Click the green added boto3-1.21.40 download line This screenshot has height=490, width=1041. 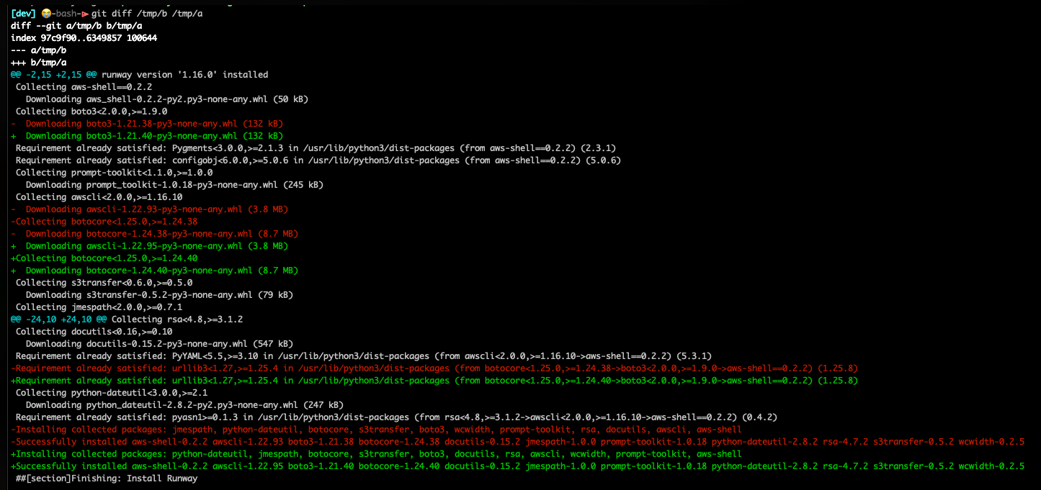147,136
